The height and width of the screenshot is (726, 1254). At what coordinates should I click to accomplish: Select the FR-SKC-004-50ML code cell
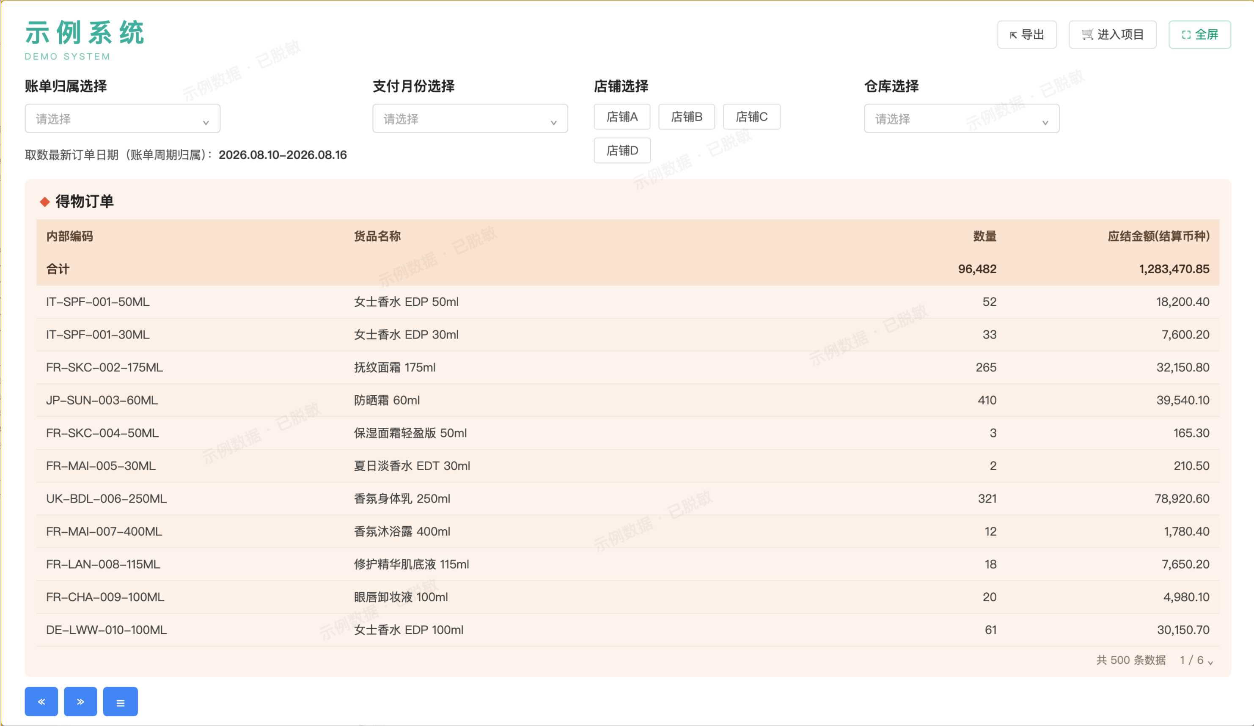102,433
